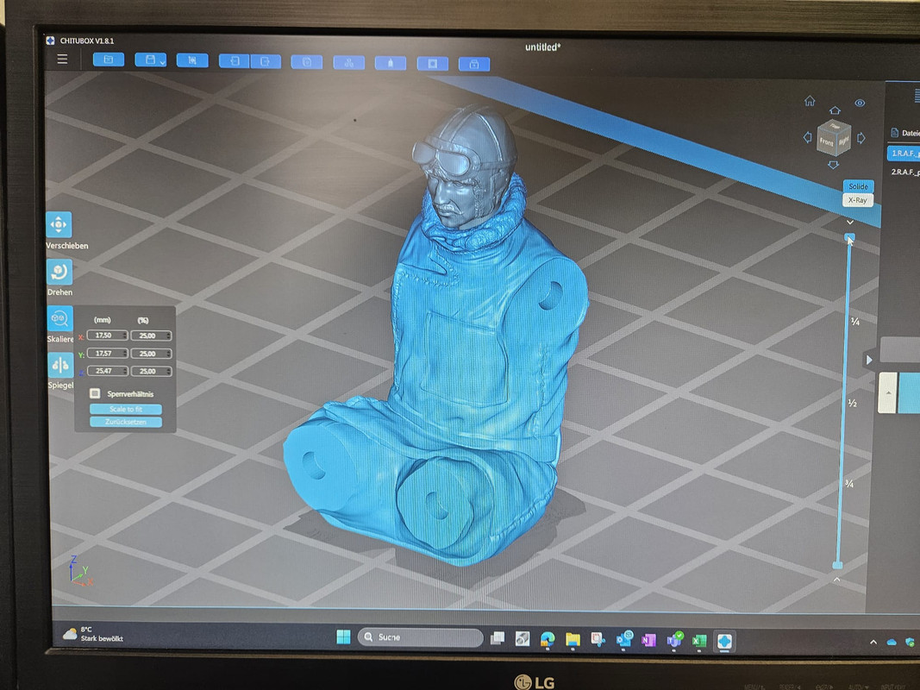Rotate view right with the right arrow
Image resolution: width=920 pixels, height=690 pixels.
[861, 139]
